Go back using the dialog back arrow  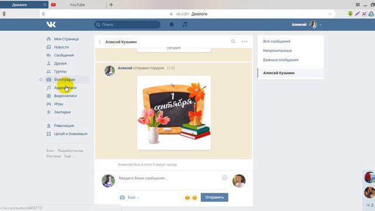[100, 42]
